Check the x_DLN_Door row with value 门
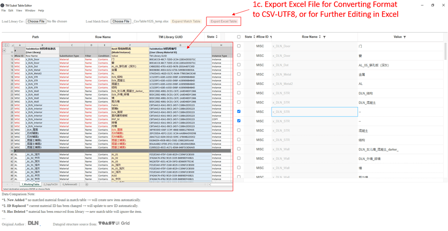448x231 pixels. click(239, 46)
